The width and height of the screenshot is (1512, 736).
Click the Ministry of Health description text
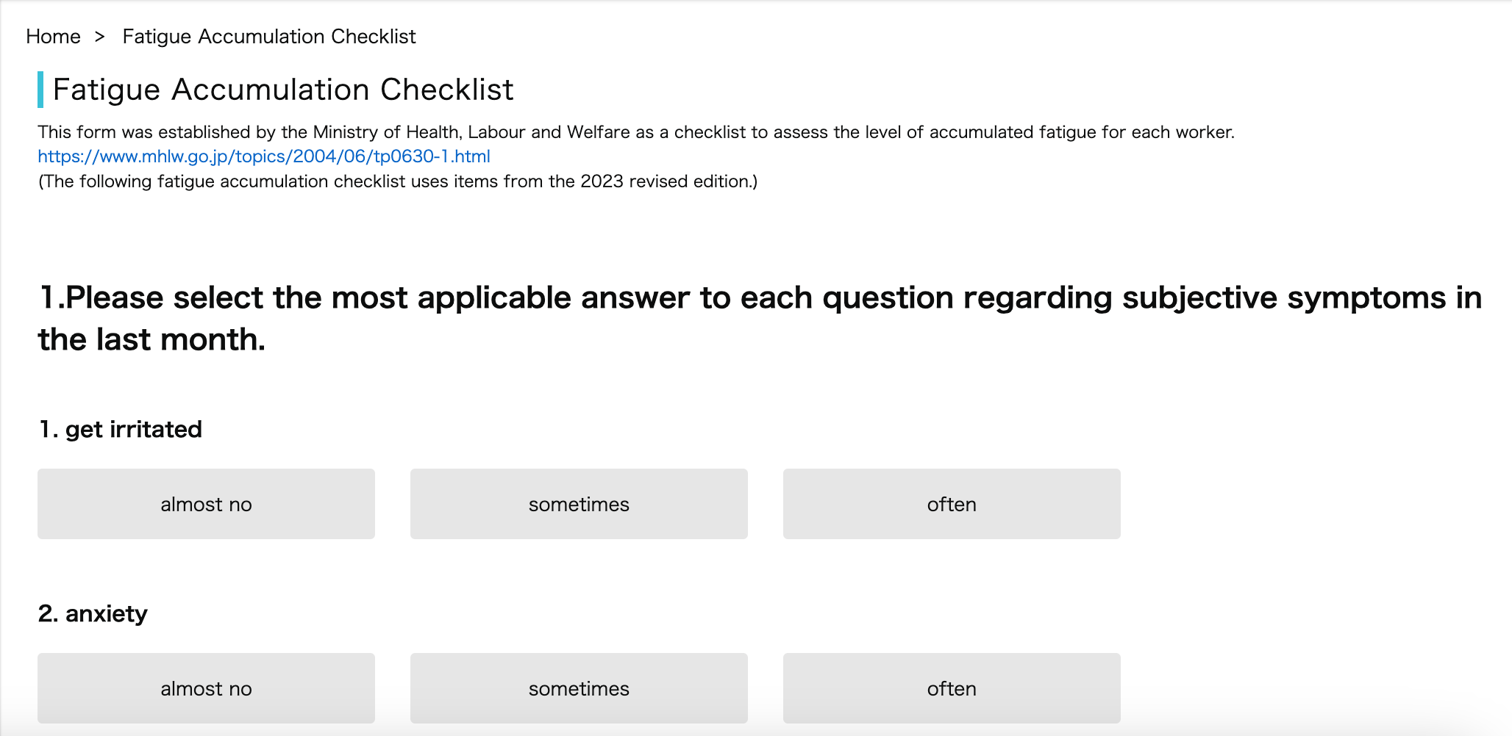pyautogui.click(x=636, y=132)
